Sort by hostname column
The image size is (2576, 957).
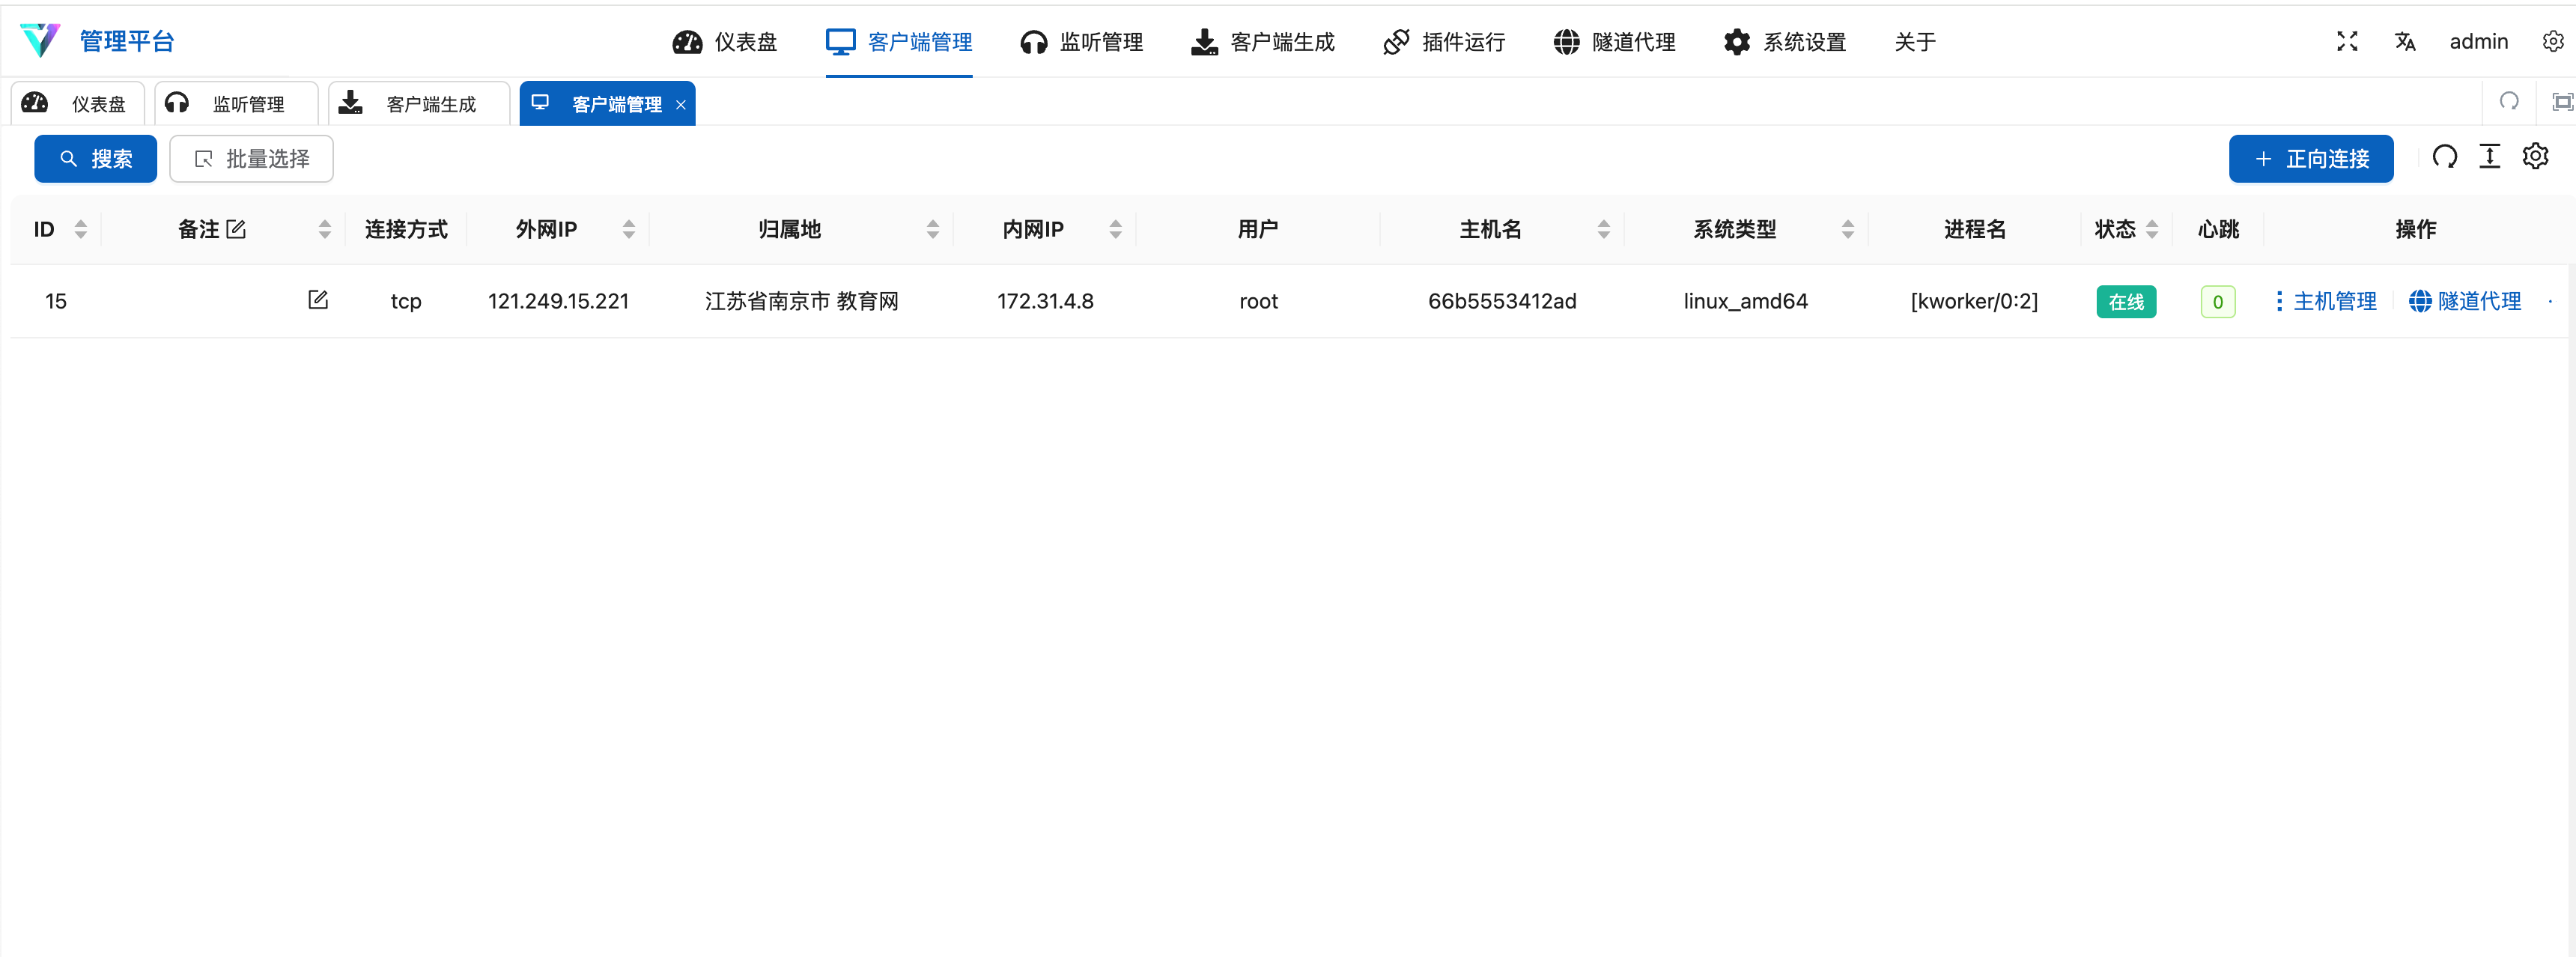(1603, 229)
